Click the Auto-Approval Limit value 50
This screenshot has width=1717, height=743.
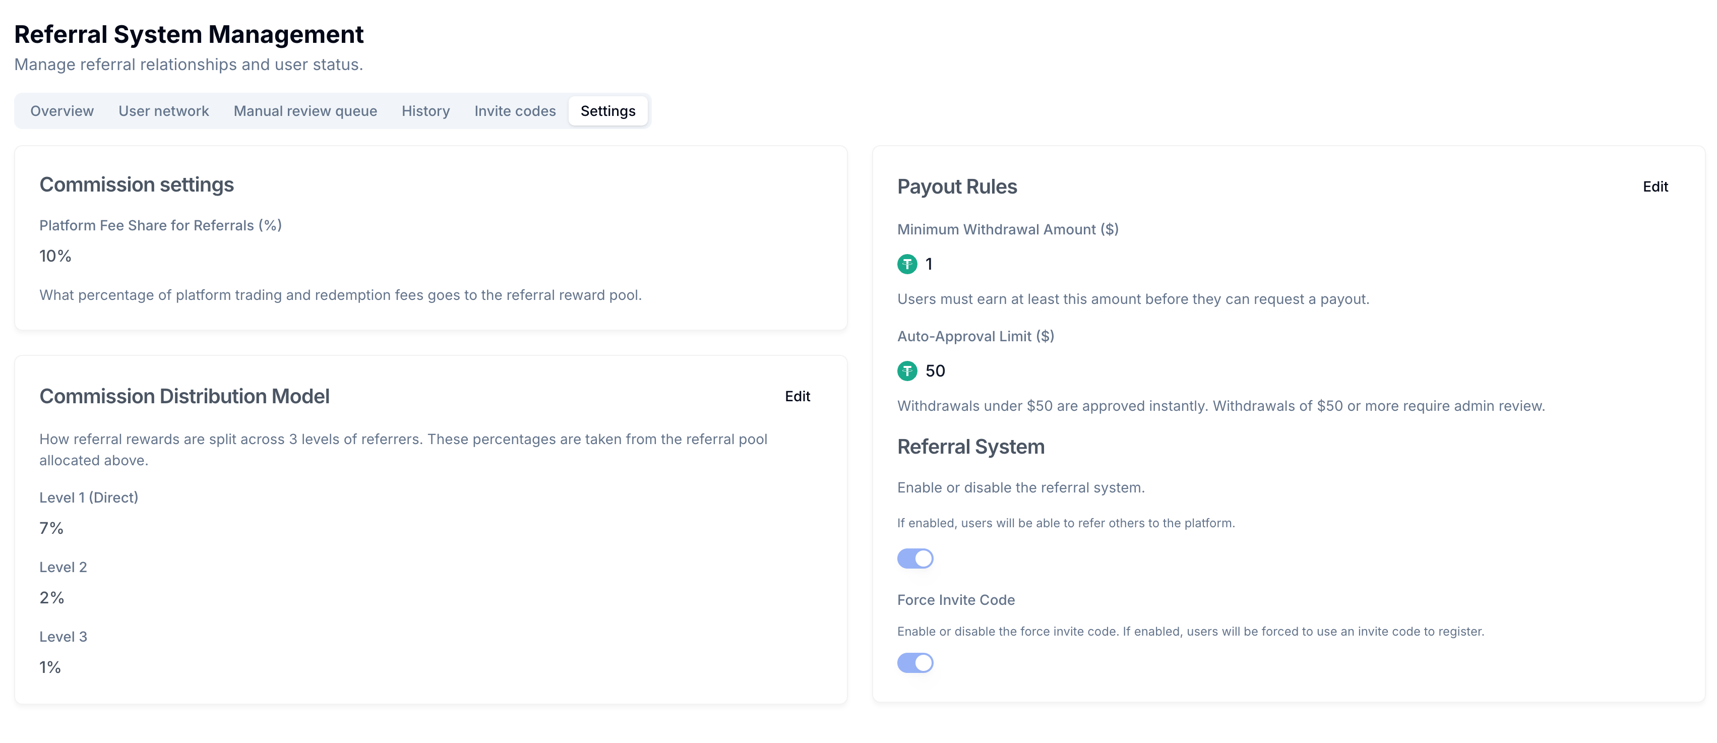point(935,370)
